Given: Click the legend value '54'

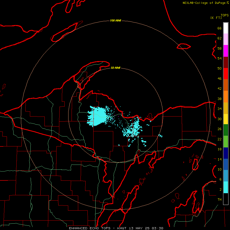Looking at the screenshot, I should point(220,58).
